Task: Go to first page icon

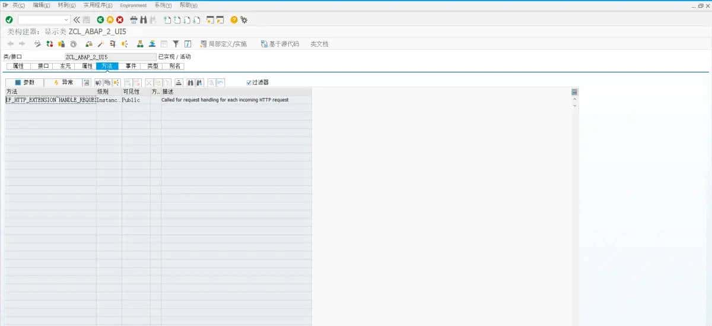Action: click(168, 20)
